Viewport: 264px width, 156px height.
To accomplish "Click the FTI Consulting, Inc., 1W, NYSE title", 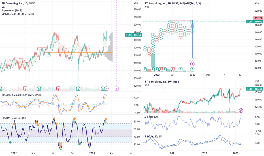I will click(x=162, y=82).
